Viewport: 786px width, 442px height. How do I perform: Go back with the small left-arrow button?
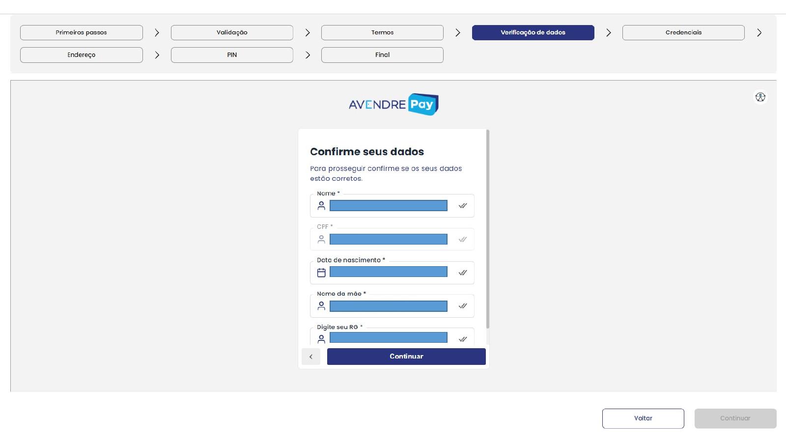pos(311,357)
